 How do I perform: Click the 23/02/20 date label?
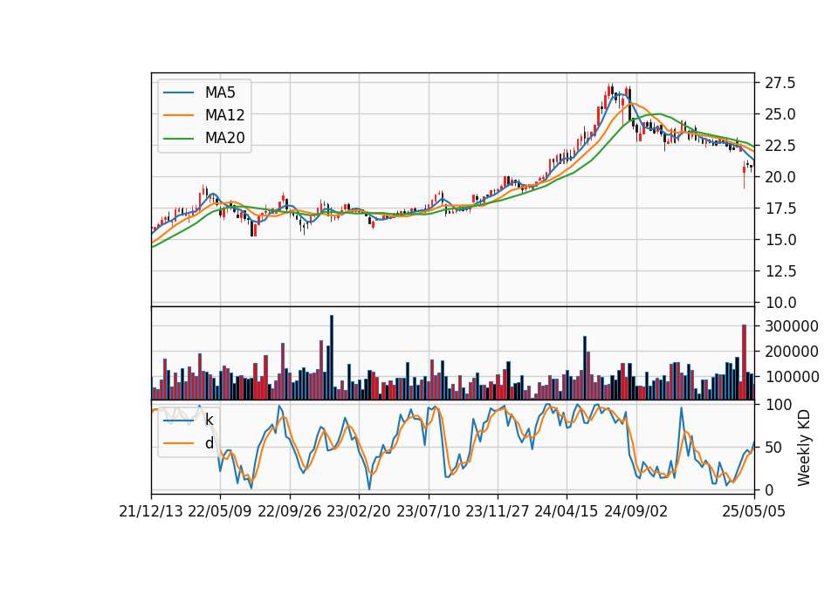[x=359, y=511]
